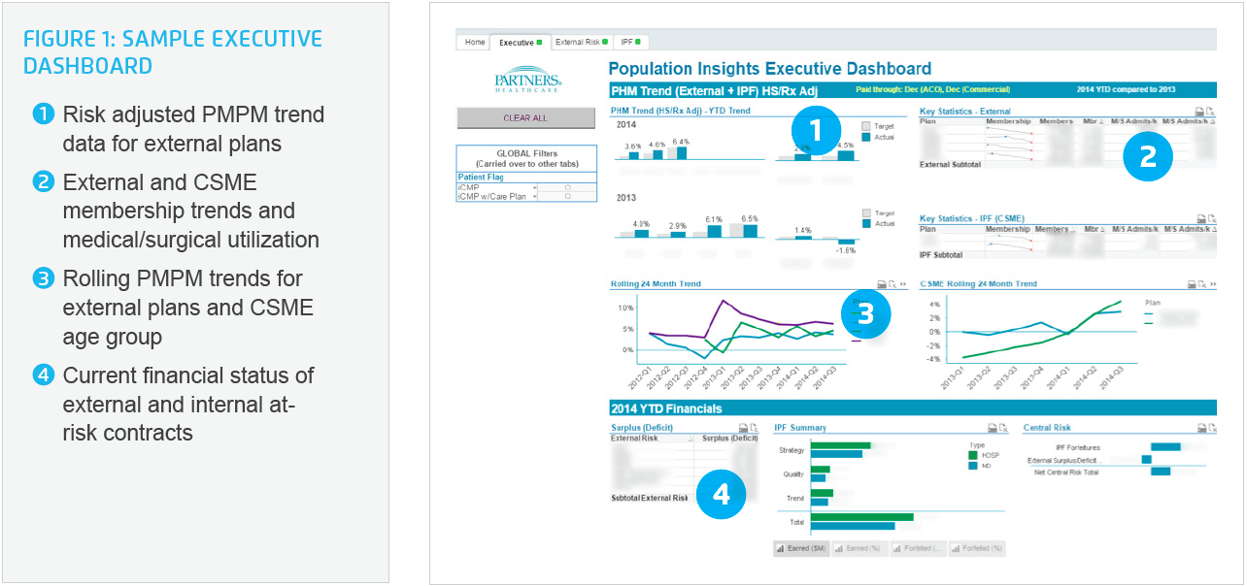1247x587 pixels.
Task: Open the IPF tab
Action: click(x=627, y=42)
